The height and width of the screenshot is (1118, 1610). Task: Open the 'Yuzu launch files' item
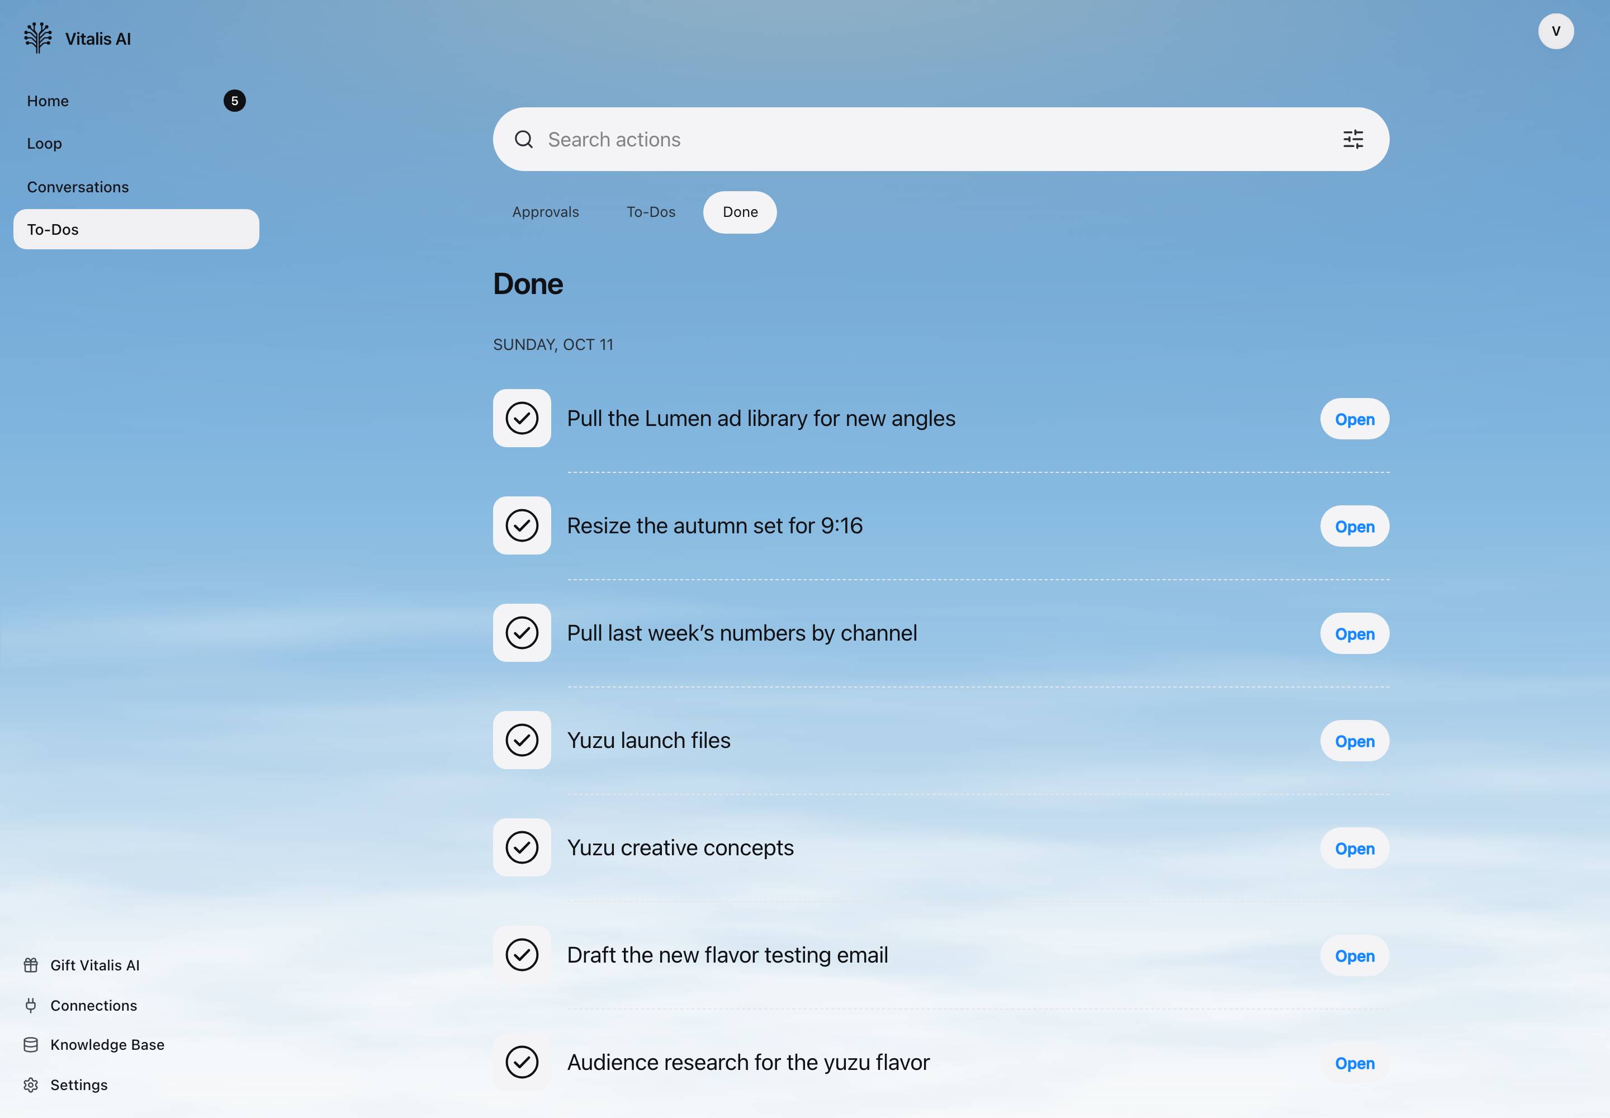(x=1355, y=741)
